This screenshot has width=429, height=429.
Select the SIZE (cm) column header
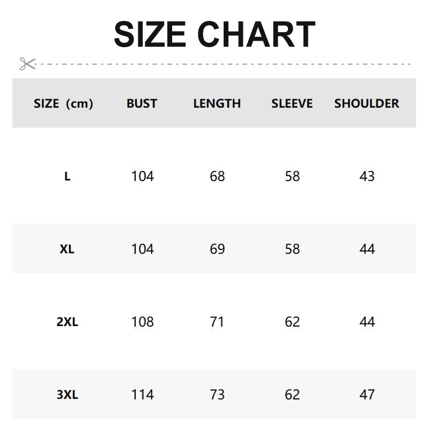[63, 103]
